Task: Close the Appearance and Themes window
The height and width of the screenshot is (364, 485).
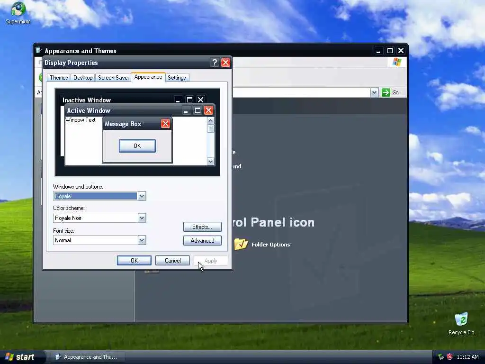Action: point(401,50)
